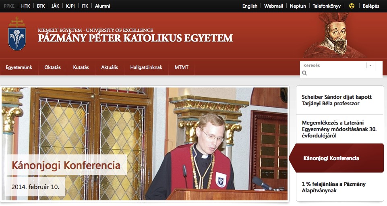Select the Aktuális menu item
Image resolution: width=387 pixels, height=206 pixels.
(110, 67)
